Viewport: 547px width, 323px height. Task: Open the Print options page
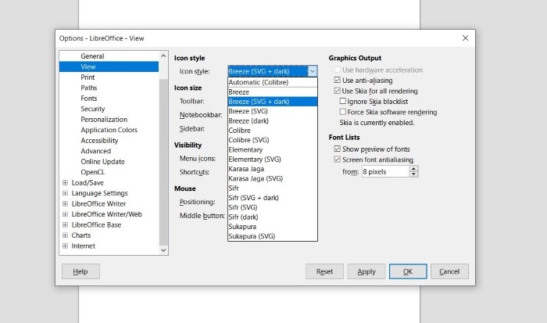click(88, 77)
